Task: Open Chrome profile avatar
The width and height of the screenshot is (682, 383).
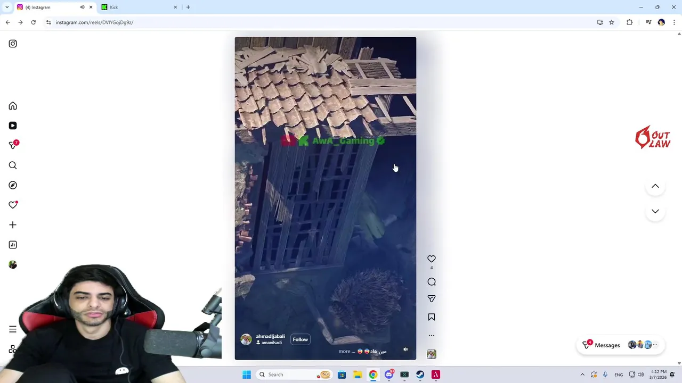Action: coord(661,22)
